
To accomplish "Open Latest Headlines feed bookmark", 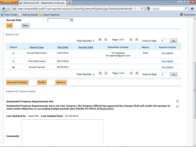I will pyautogui.click(x=50, y=15).
